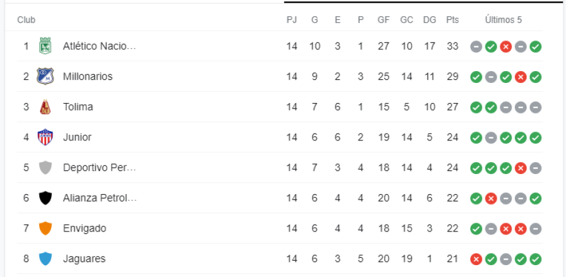Select the Tolima team name
Image resolution: width=566 pixels, height=277 pixels.
point(78,107)
